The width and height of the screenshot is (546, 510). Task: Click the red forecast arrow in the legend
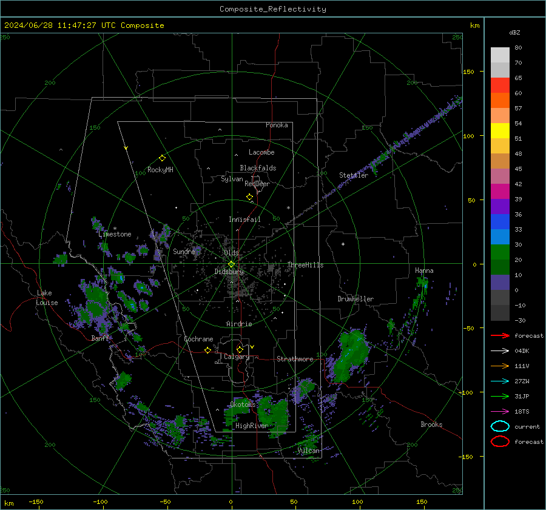500,335
